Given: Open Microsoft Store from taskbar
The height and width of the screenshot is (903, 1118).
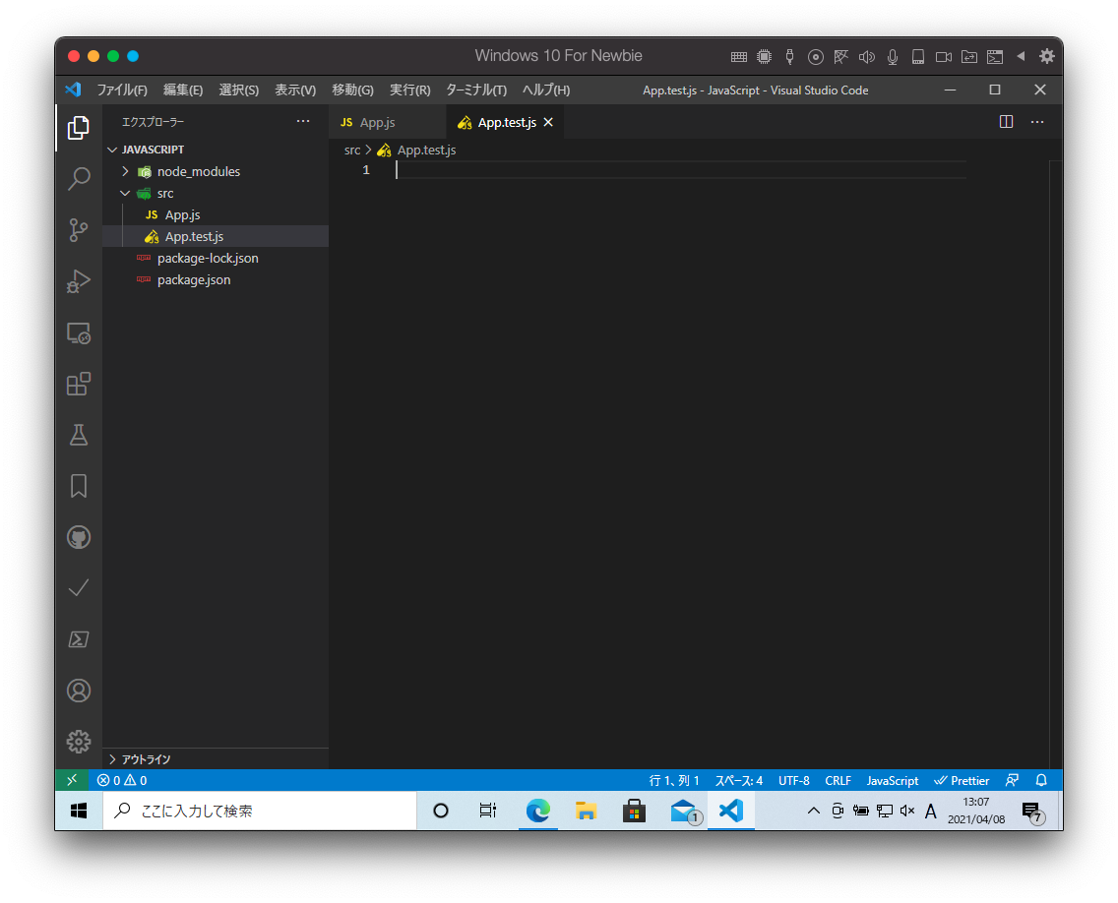Looking at the screenshot, I should click(x=633, y=811).
